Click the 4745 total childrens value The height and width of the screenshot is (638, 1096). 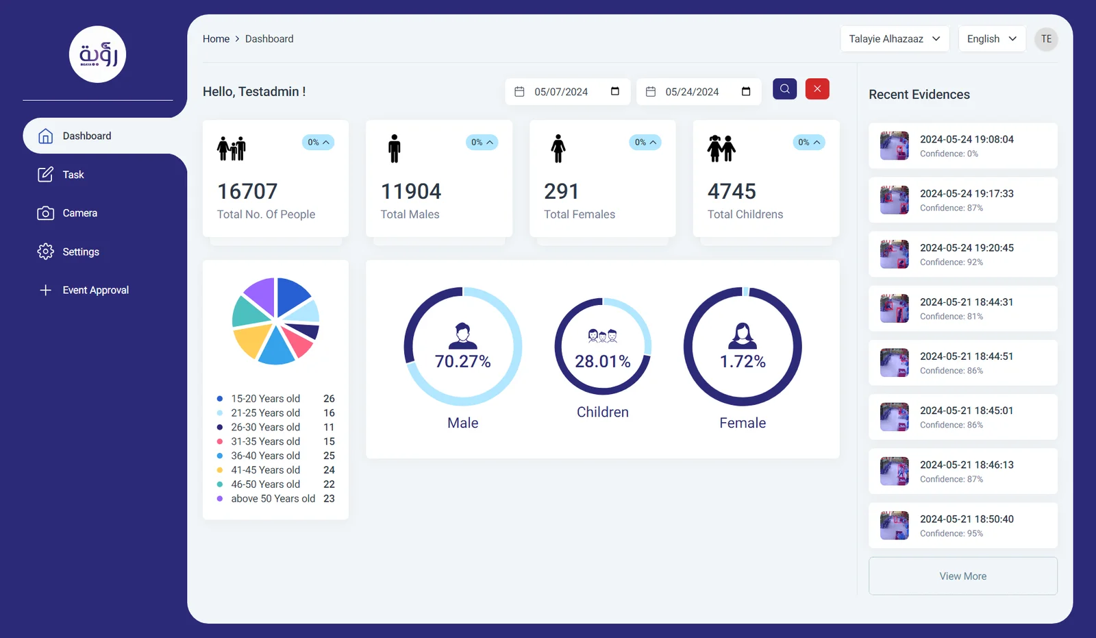point(732,191)
